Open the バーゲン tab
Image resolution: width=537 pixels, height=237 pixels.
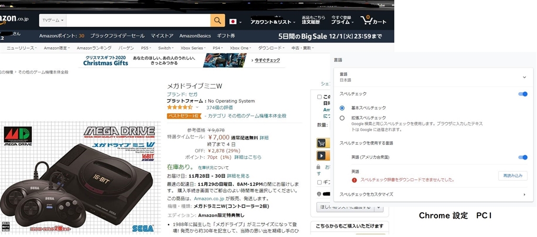pyautogui.click(x=126, y=48)
